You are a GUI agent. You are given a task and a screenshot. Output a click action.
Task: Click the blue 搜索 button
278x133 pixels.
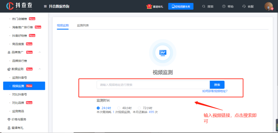[217, 85]
